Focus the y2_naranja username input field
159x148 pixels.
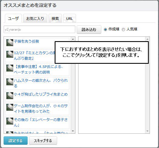pos(39,30)
